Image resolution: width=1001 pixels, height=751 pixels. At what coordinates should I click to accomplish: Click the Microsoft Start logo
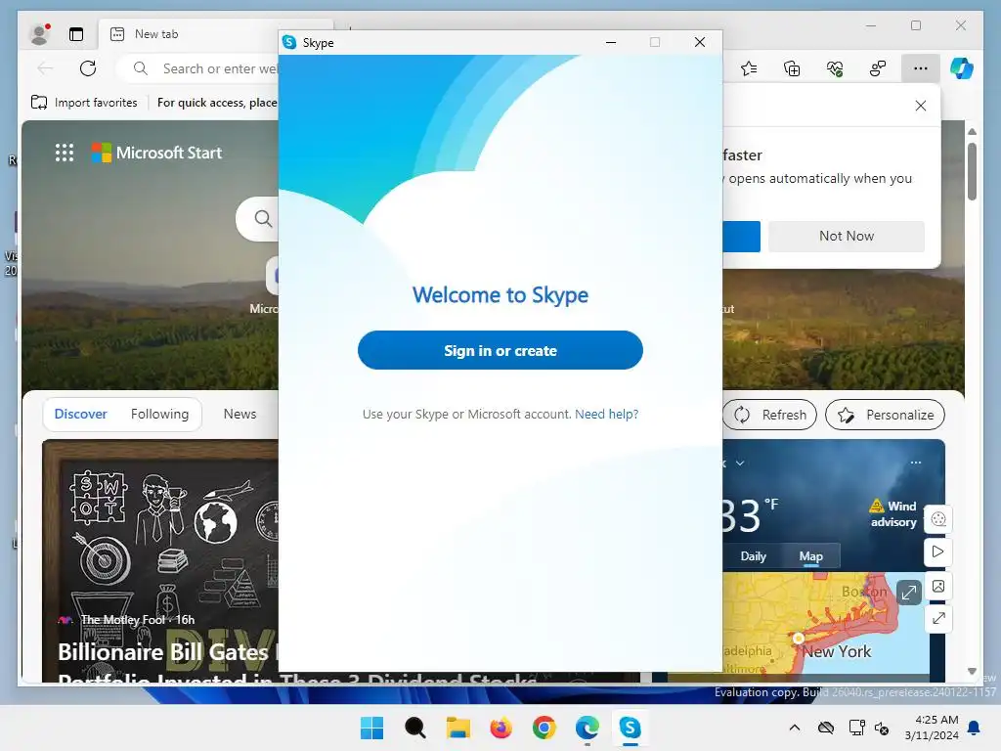click(x=157, y=153)
